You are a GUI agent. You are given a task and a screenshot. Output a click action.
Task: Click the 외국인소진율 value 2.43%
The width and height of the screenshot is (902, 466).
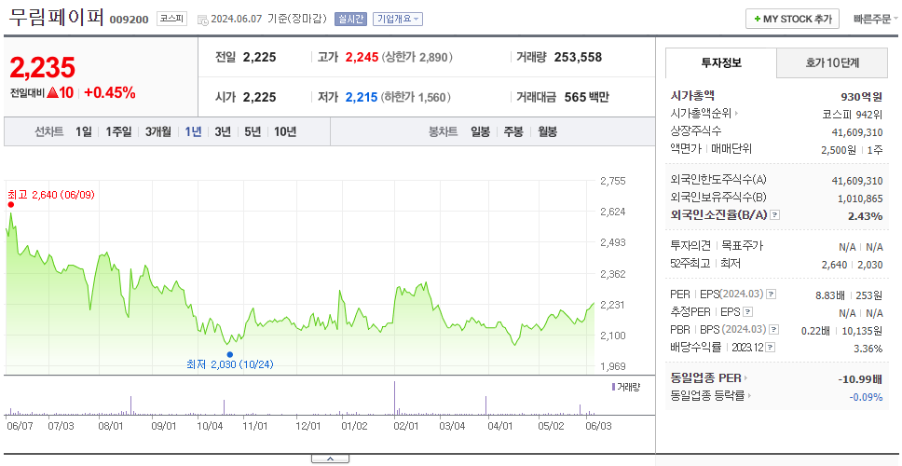(x=865, y=215)
